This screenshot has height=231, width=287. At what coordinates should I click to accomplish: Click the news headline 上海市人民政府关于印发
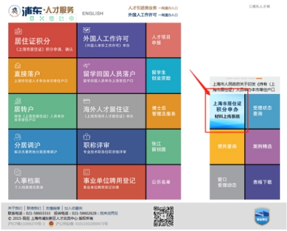244,87
